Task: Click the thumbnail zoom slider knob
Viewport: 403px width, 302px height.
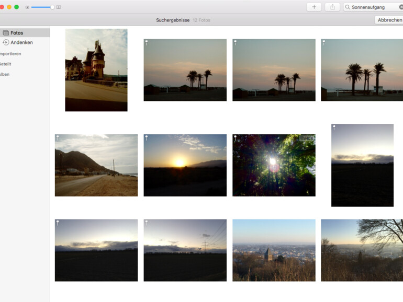Action: (52, 7)
